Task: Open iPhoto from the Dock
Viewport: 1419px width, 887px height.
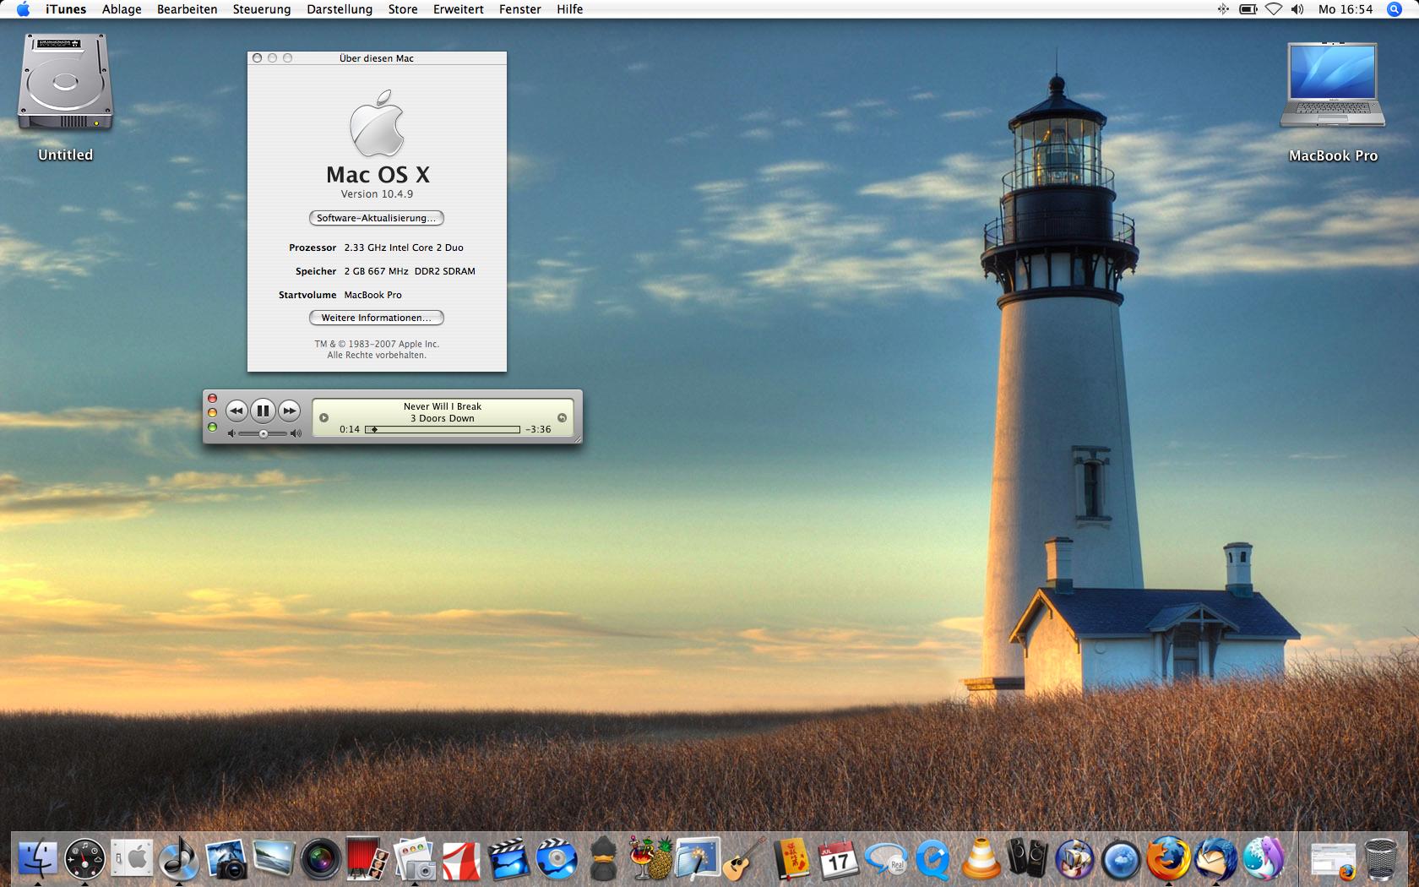Action: (226, 859)
